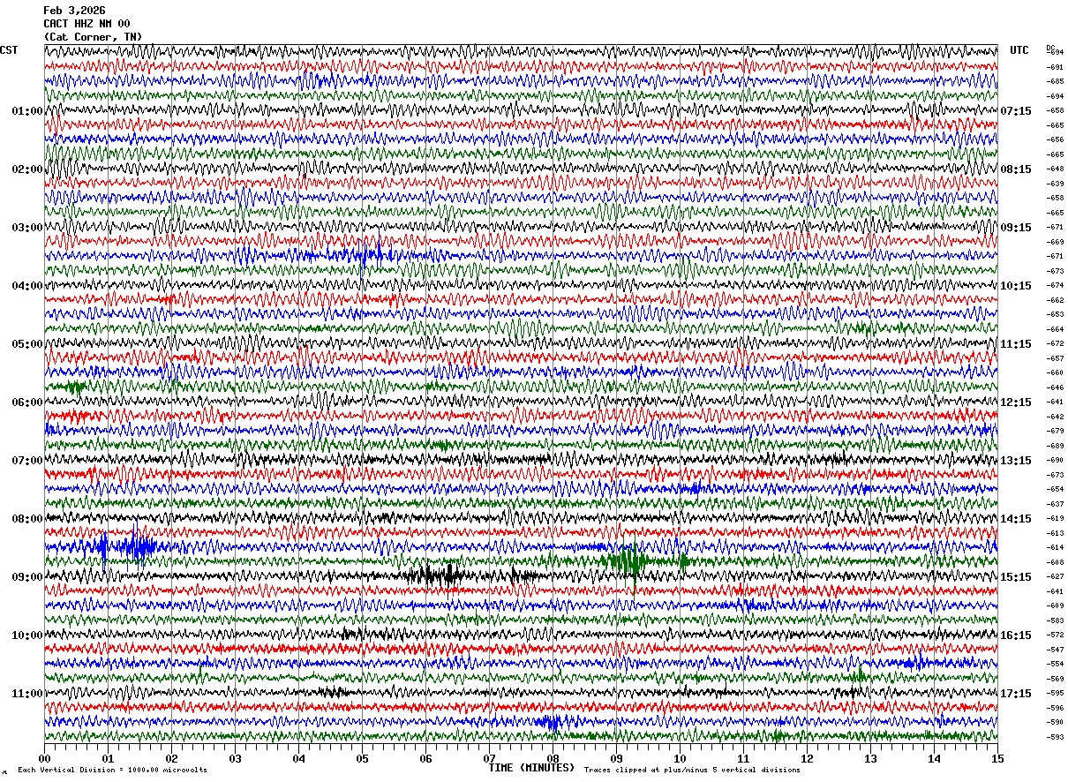Click the "12" minute axis tick label
The height and width of the screenshot is (782, 1068).
pos(807,758)
